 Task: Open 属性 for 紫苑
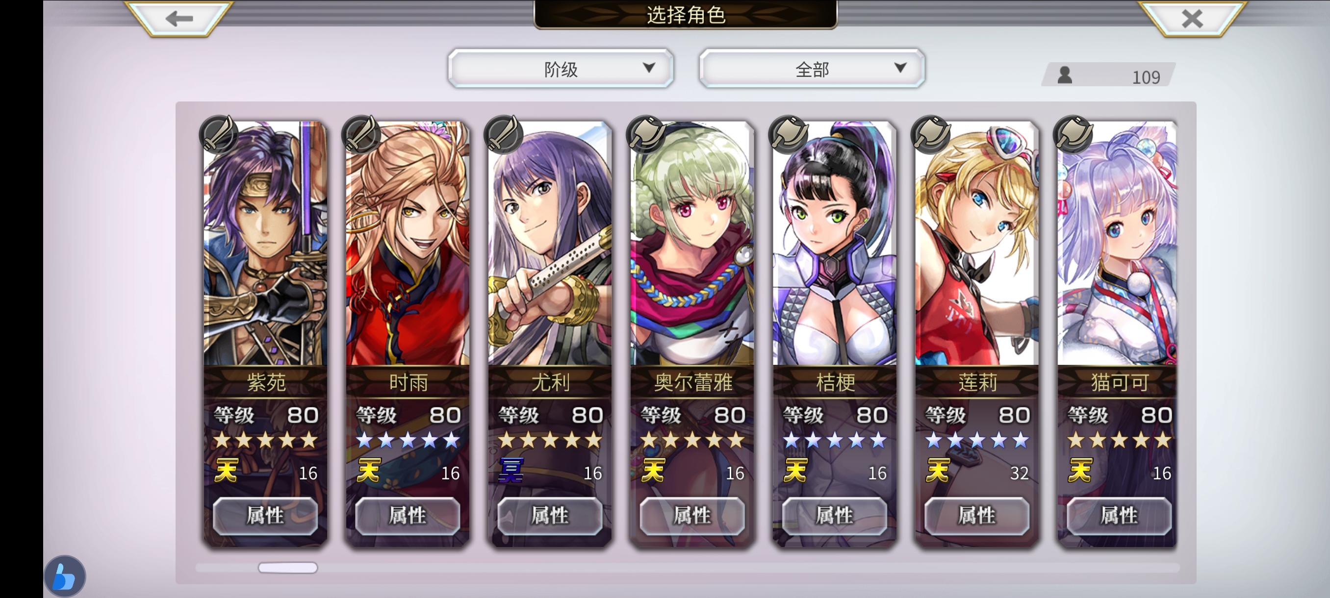265,516
